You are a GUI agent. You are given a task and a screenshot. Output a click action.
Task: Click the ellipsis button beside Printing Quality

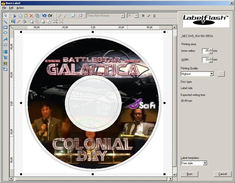click(x=221, y=74)
